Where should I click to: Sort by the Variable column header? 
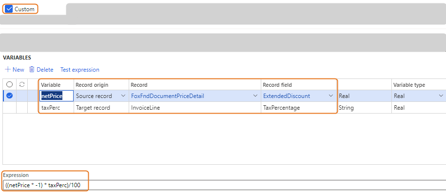(51, 85)
